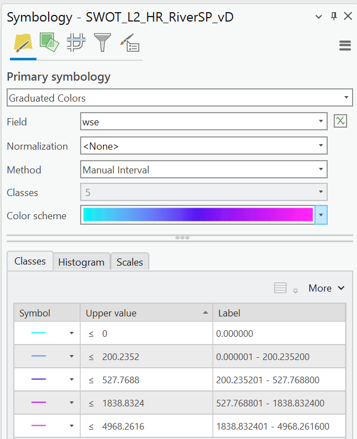Open the Symbol layer drawing icon
357x439 pixels.
click(76, 43)
